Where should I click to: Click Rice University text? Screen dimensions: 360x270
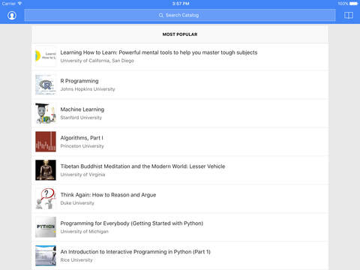[x=76, y=260]
